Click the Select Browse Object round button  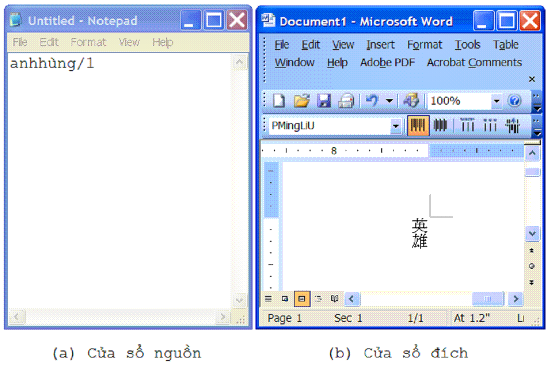click(x=531, y=266)
